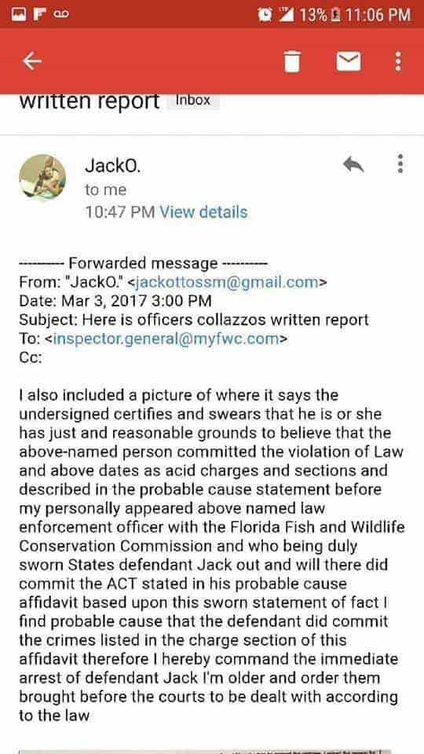The image size is (424, 754).
Task: Tap the battery indicator in status bar
Action: click(x=335, y=14)
